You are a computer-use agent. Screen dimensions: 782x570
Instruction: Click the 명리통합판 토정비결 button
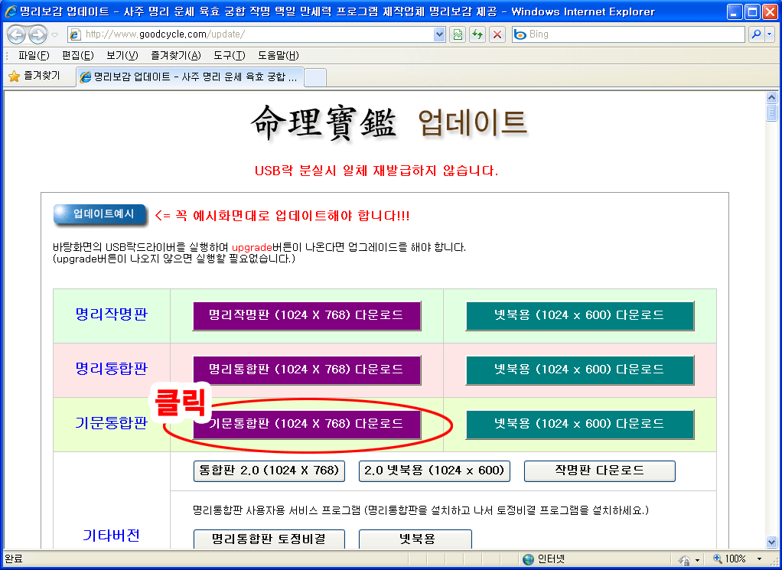[269, 539]
